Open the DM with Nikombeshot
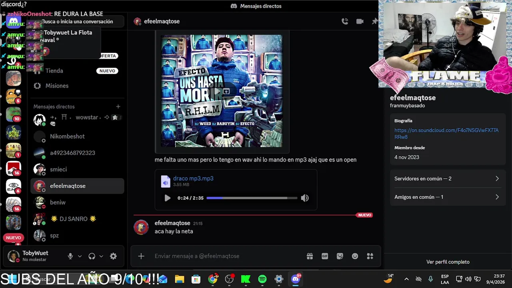 pyautogui.click(x=77, y=136)
